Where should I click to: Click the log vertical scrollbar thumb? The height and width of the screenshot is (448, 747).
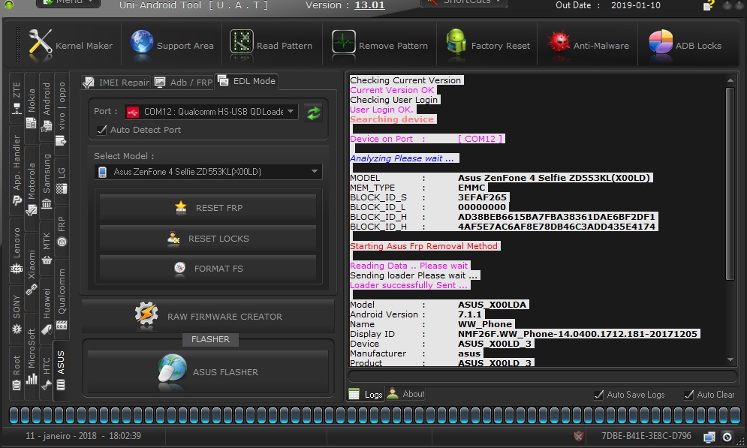click(730, 184)
